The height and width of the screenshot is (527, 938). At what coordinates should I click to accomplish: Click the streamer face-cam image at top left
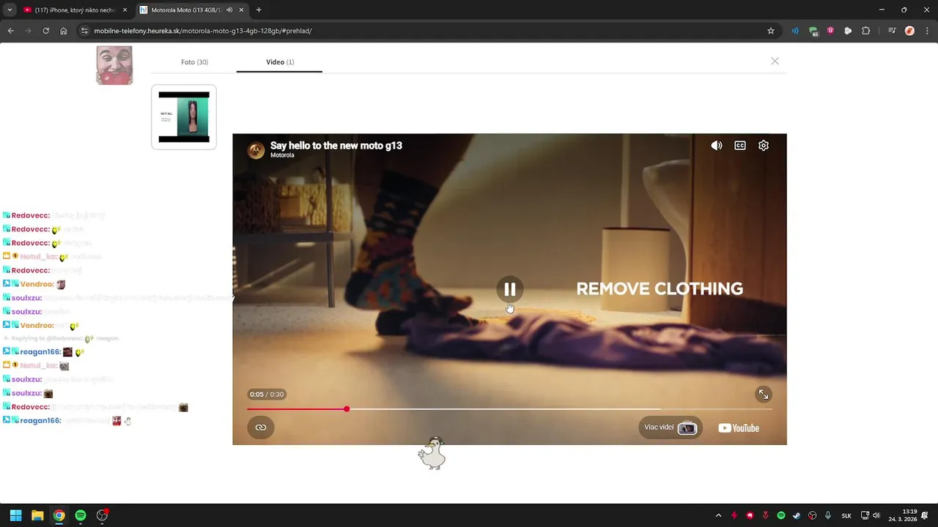tap(114, 65)
